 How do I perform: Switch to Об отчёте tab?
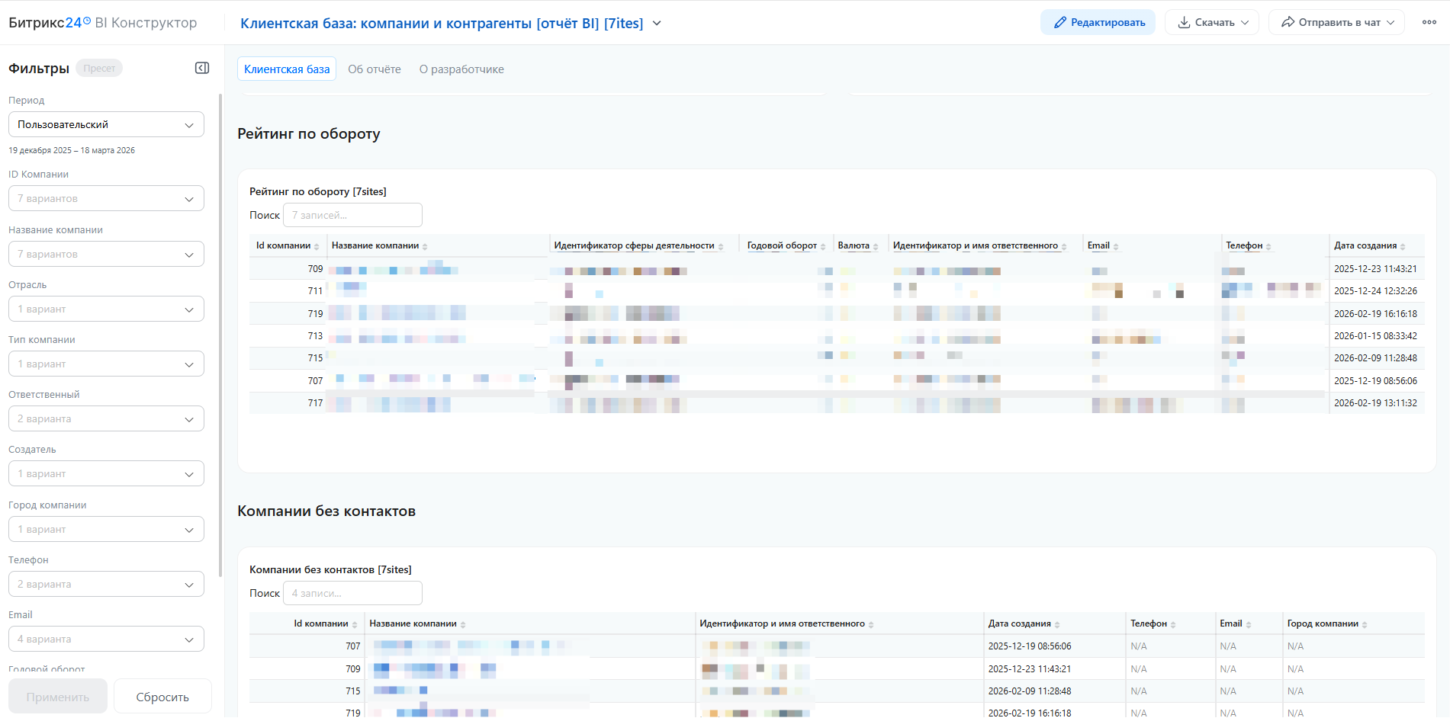coord(374,69)
